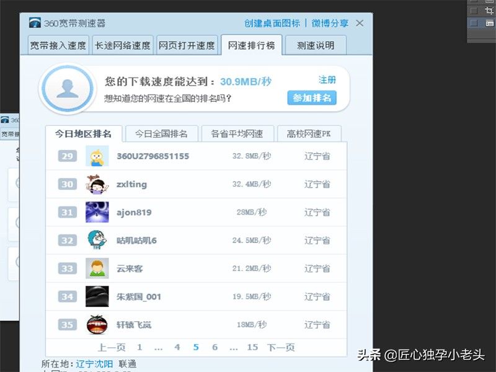Image resolution: width=496 pixels, height=372 pixels.
Task: Click the 21.2MB/秒 speed value
Action: click(x=252, y=268)
